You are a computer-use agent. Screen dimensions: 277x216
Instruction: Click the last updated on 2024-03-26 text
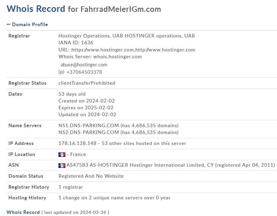point(75,212)
